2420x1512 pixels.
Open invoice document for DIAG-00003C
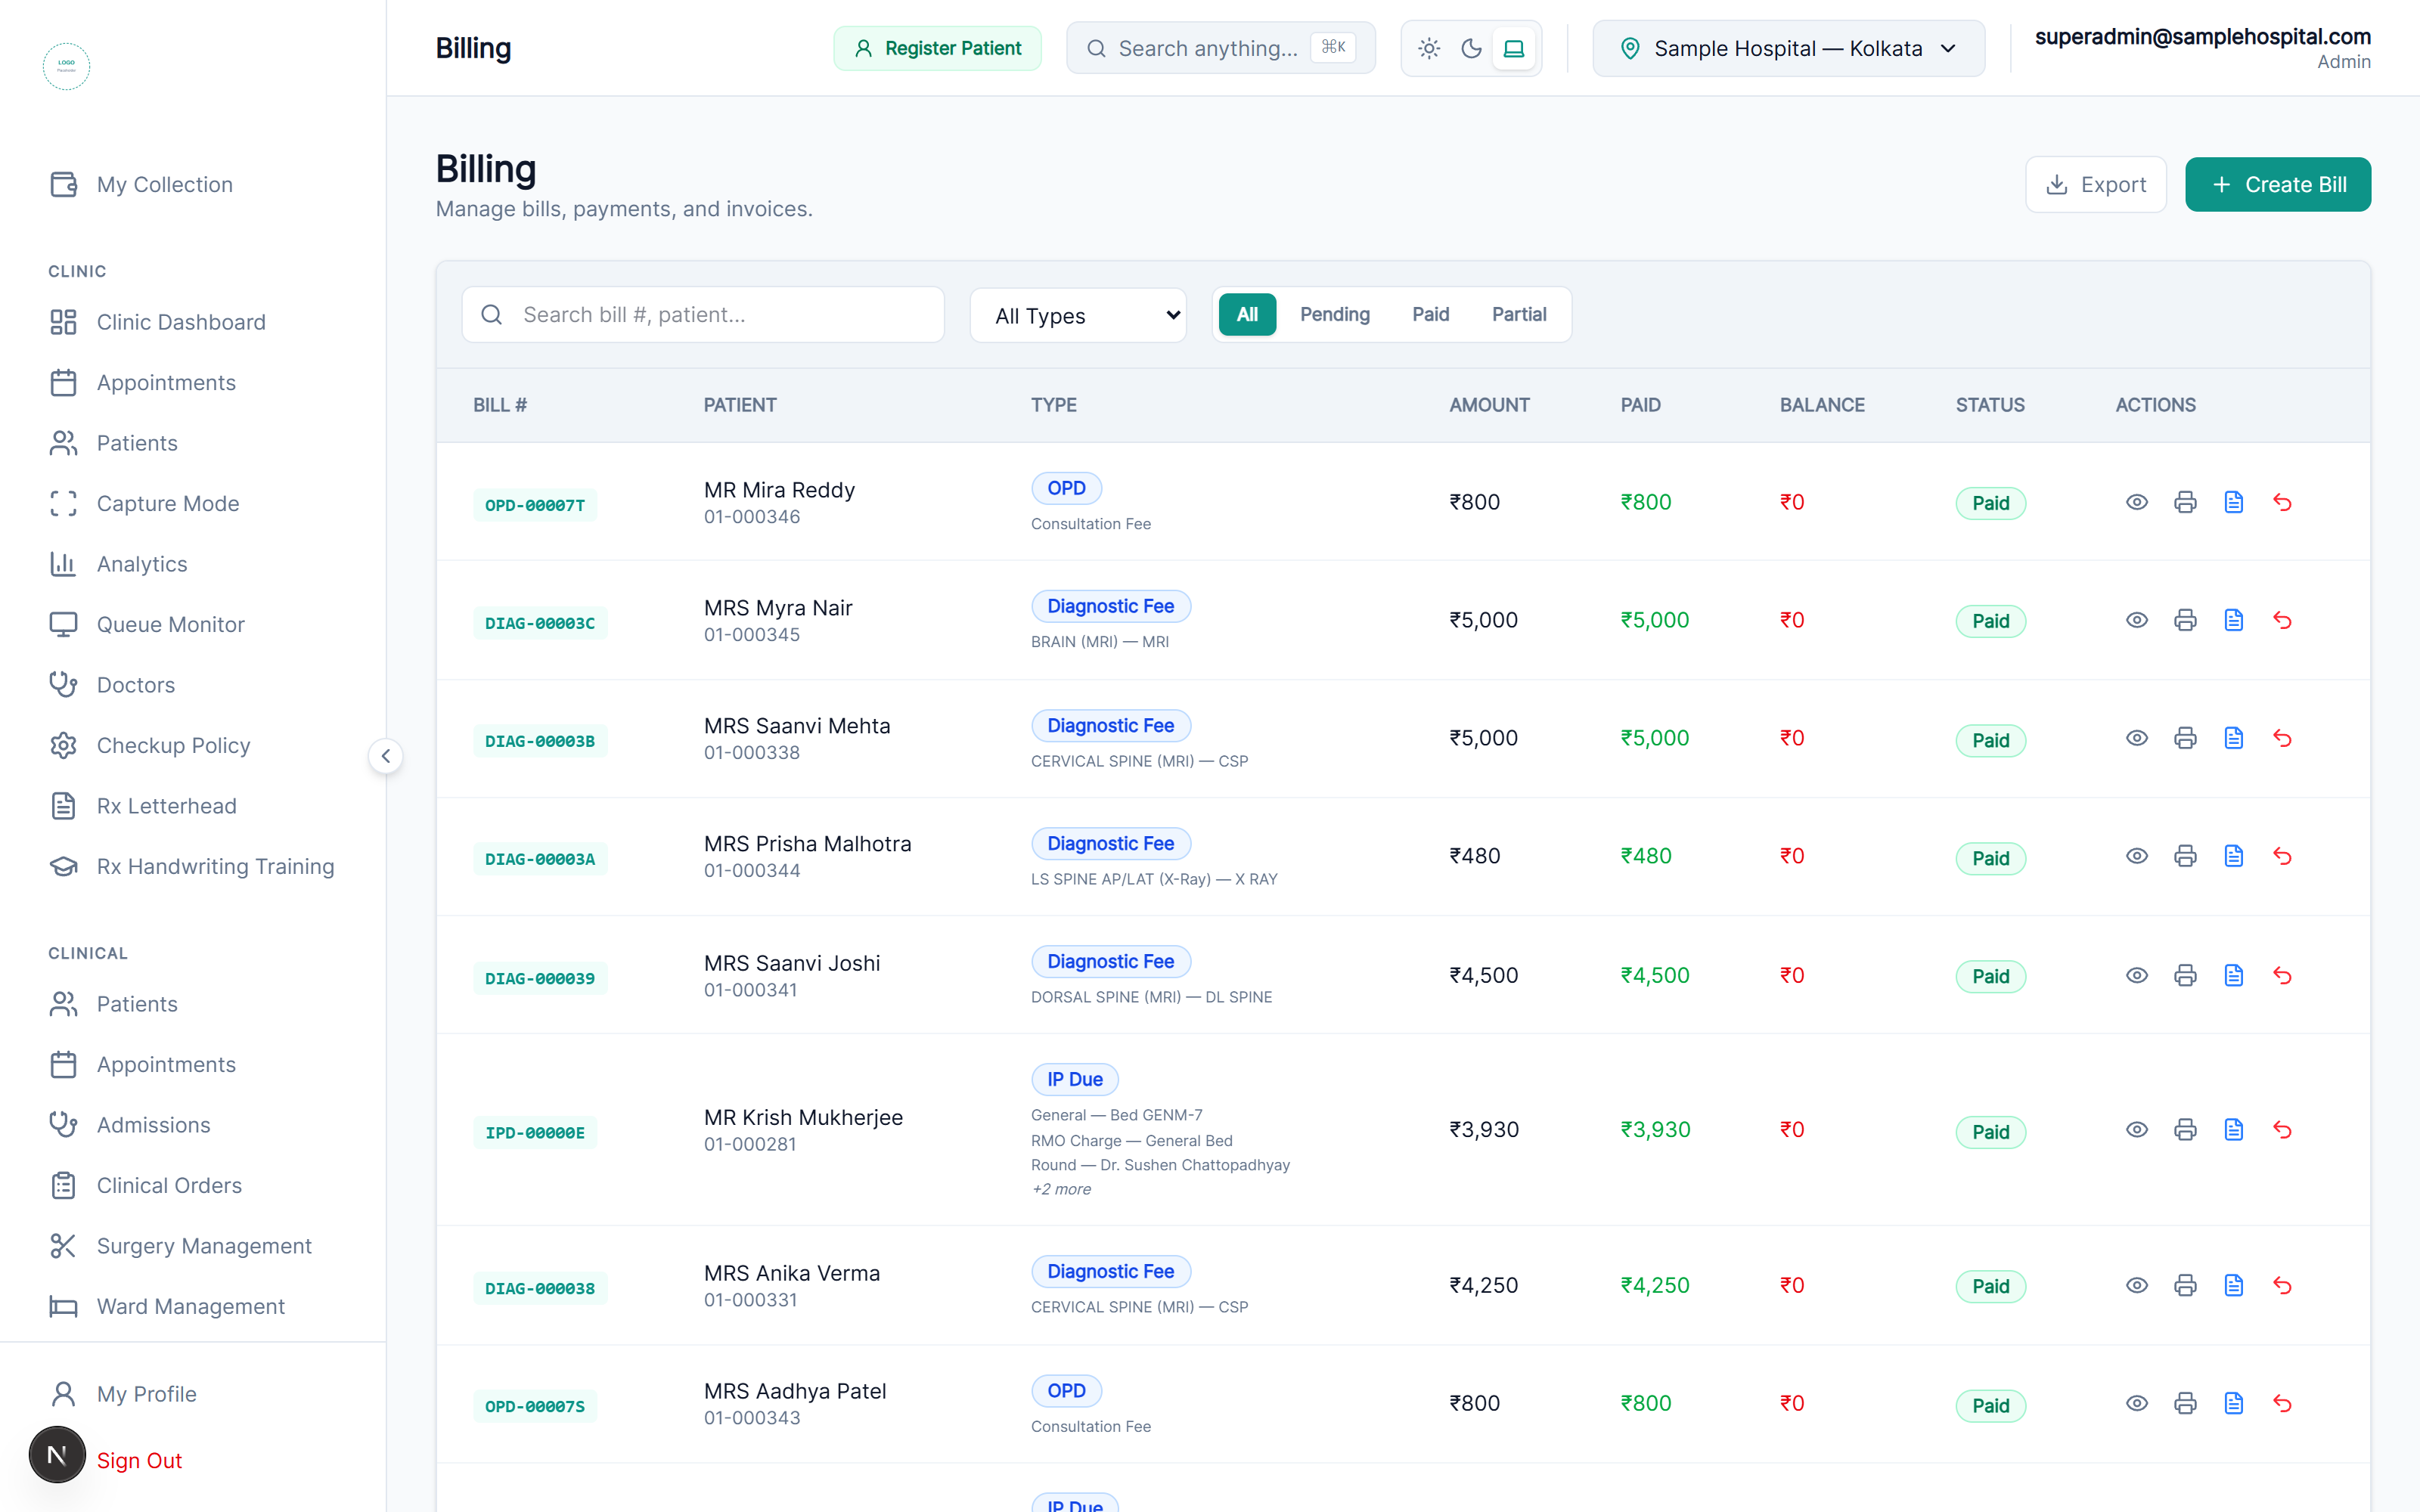coord(2233,620)
